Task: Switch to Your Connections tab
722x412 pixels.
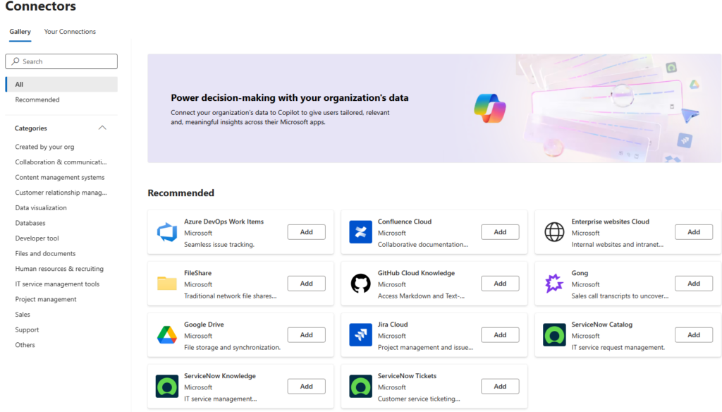Action: 70,31
